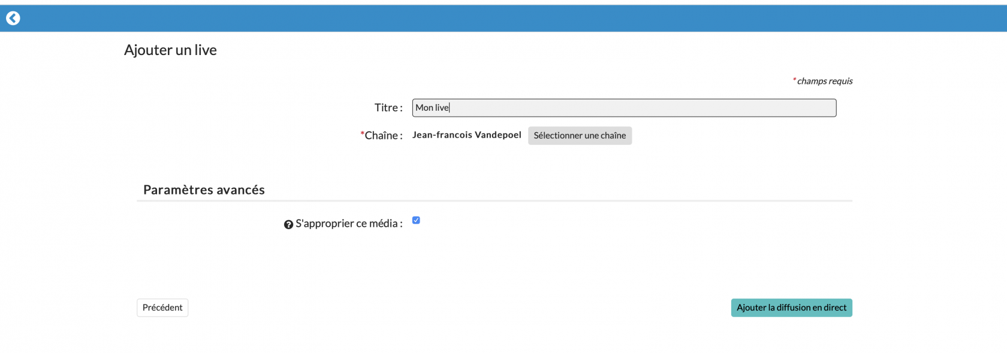
Task: Submit with Ajouter la diffusion en direct
Action: point(791,308)
